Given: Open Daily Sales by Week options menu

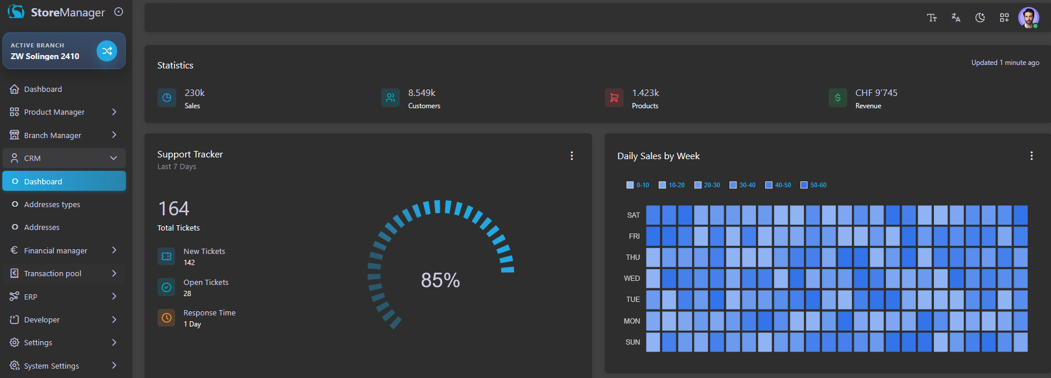Looking at the screenshot, I should (1032, 156).
